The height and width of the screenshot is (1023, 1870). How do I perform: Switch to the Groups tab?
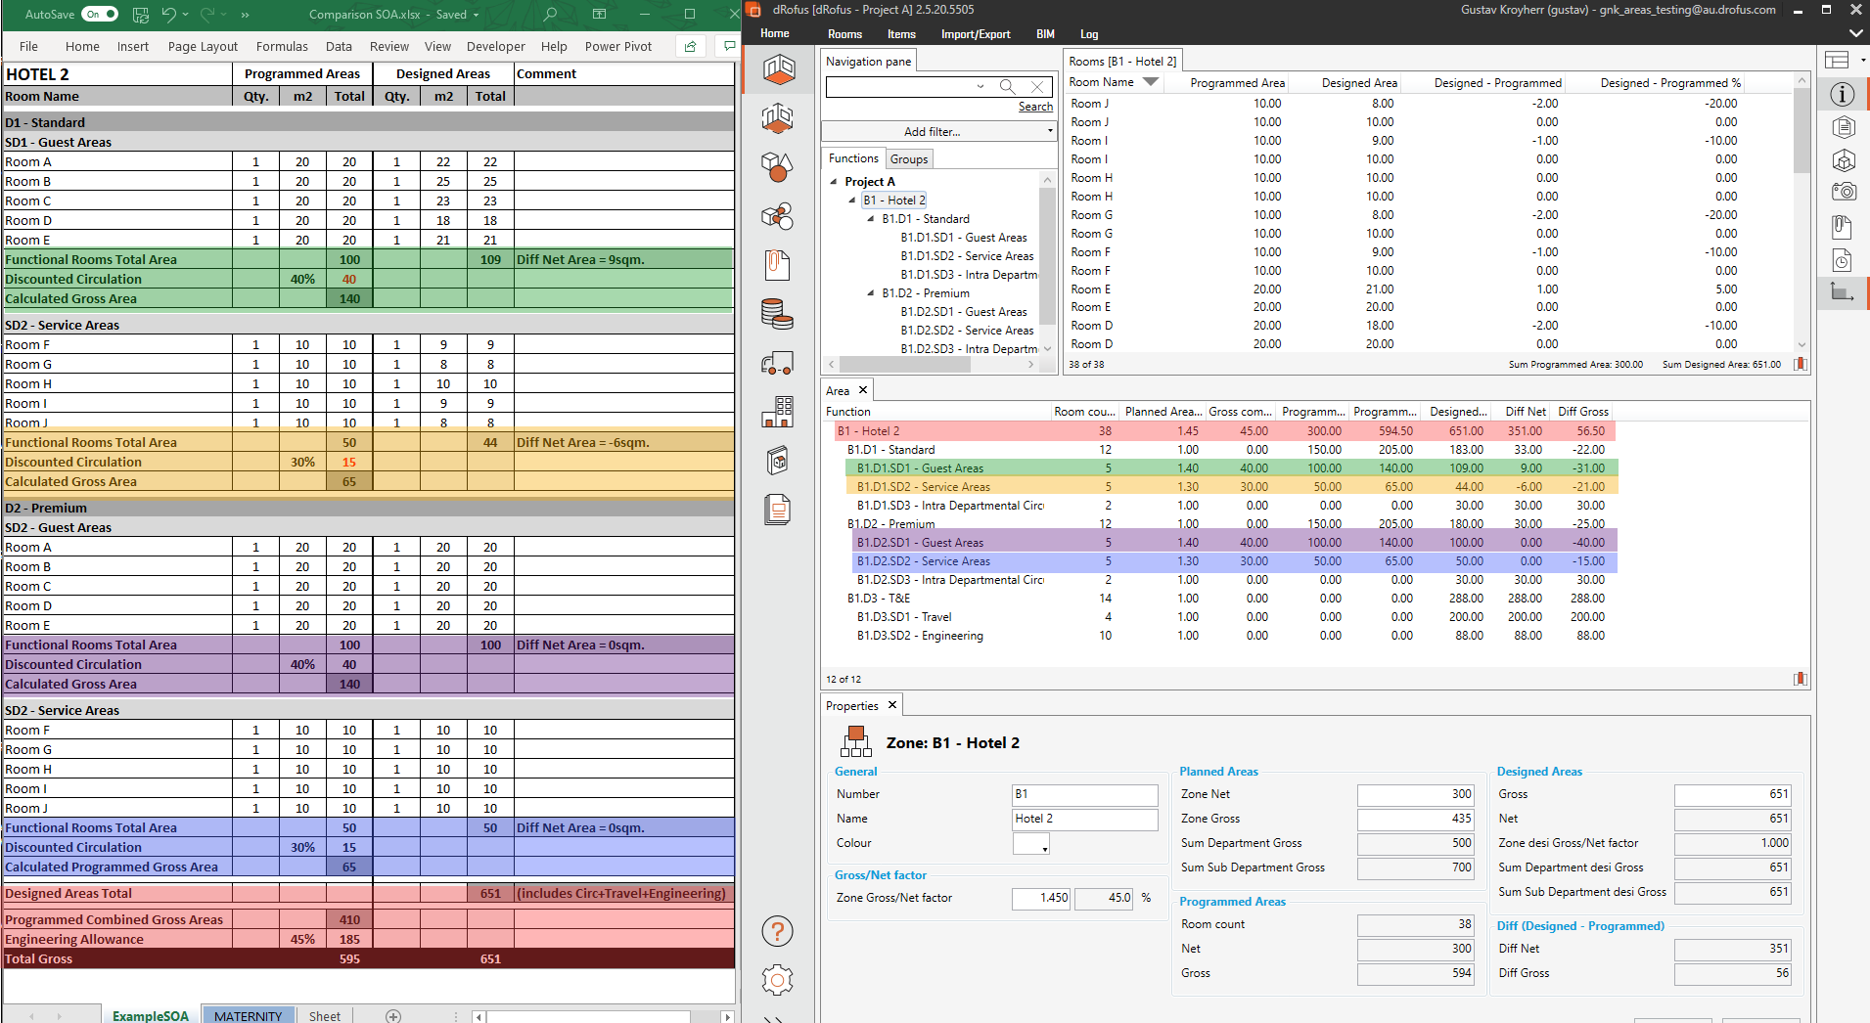[909, 159]
